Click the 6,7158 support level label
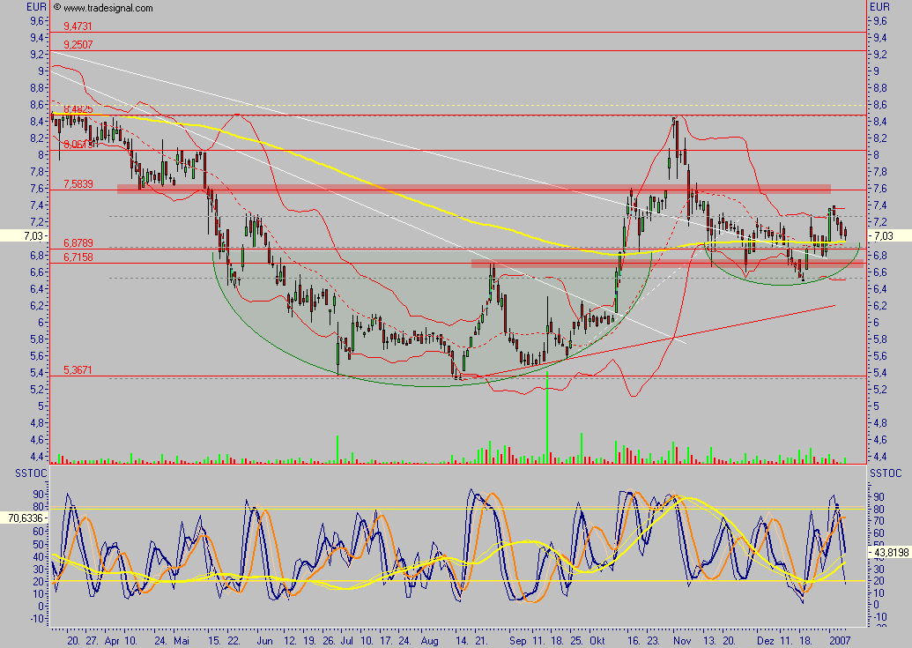The image size is (912, 648). (x=78, y=256)
